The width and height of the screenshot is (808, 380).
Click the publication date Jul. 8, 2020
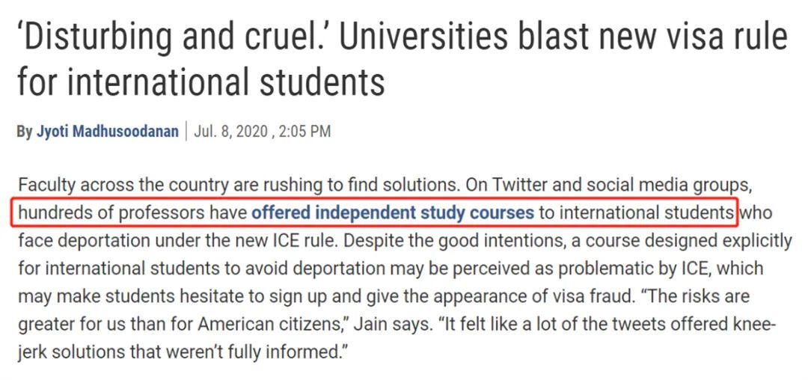point(230,132)
